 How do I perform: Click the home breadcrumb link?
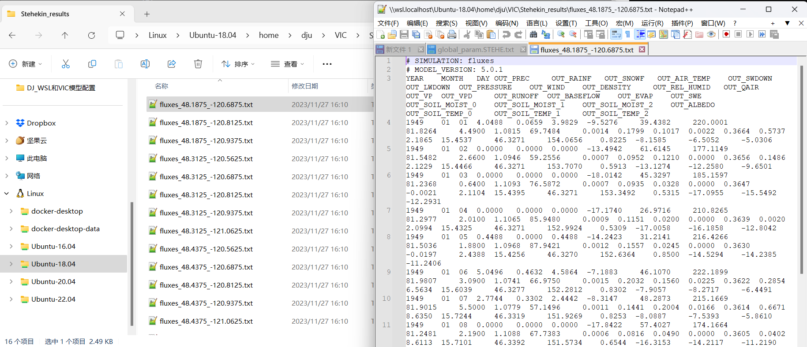click(x=269, y=35)
